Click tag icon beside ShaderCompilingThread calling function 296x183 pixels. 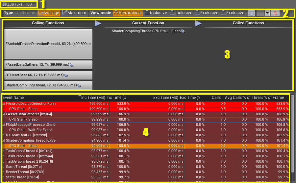[x=79, y=85]
